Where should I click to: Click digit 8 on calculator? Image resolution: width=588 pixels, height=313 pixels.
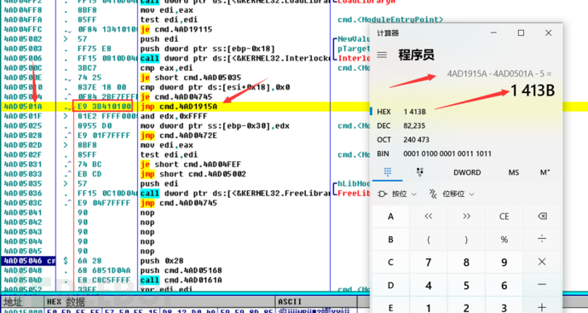(466, 262)
